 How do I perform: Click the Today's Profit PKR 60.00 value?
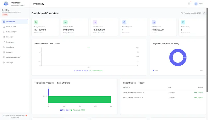coord(69,30)
